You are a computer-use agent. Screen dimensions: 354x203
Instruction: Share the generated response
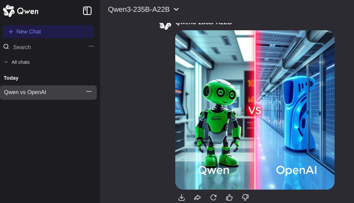pyautogui.click(x=198, y=198)
